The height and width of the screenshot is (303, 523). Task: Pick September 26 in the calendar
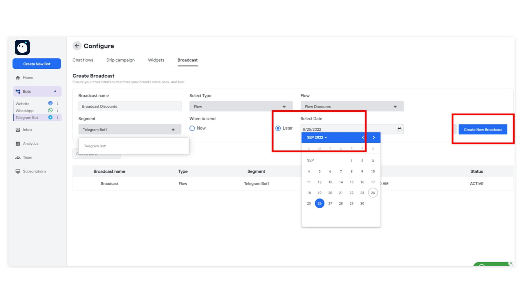coord(320,203)
